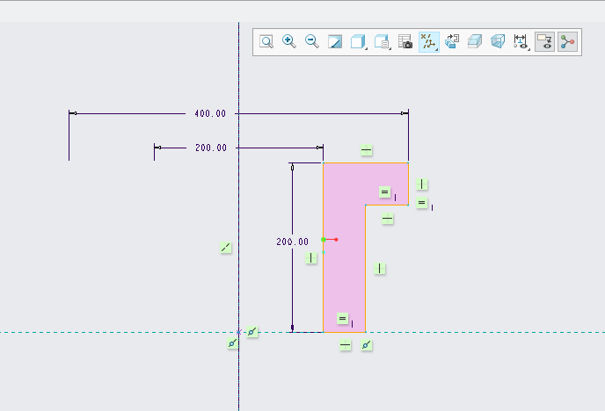Image resolution: width=605 pixels, height=411 pixels.
Task: Select the equal-length constraint near the bottom edge
Action: point(343,319)
